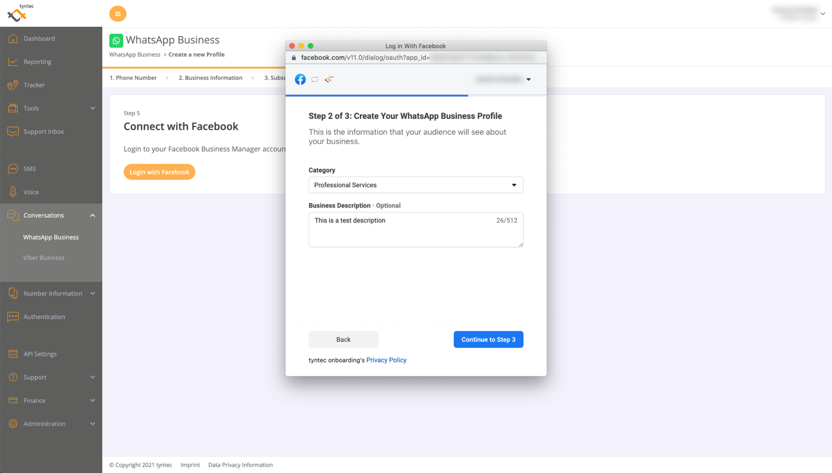This screenshot has height=473, width=832.
Task: Expand the Tools submenu chevron
Action: coord(93,108)
